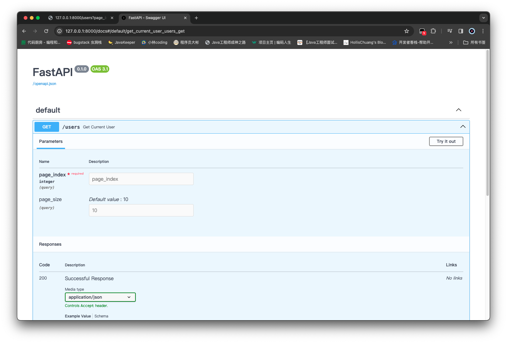Click the Controls Accept header note
This screenshot has width=507, height=343.
click(87, 306)
